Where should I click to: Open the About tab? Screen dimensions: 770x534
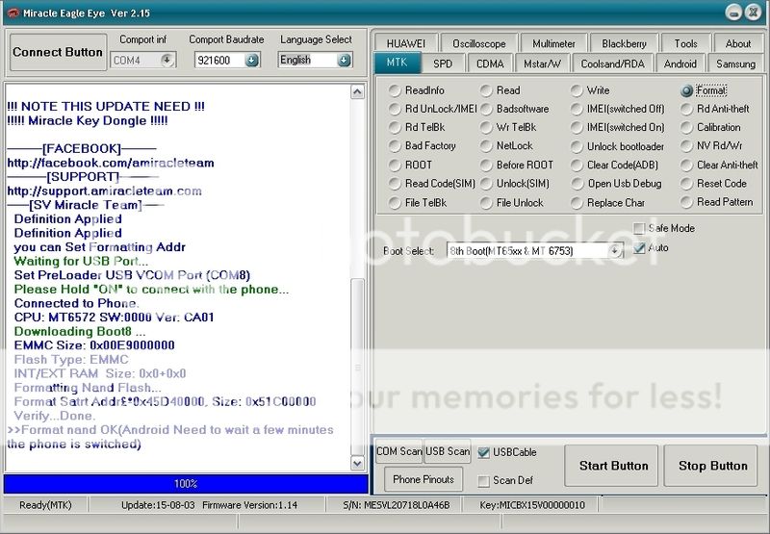[737, 43]
